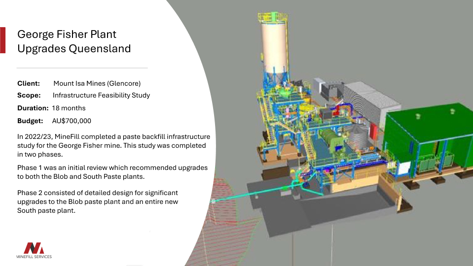Viewport: 473px width, 266px height.
Task: Select the heading line 'Upgrades Queensland'
Action: (x=74, y=48)
